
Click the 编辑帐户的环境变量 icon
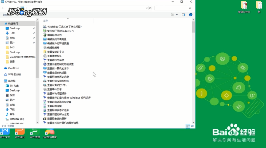pos(45,43)
